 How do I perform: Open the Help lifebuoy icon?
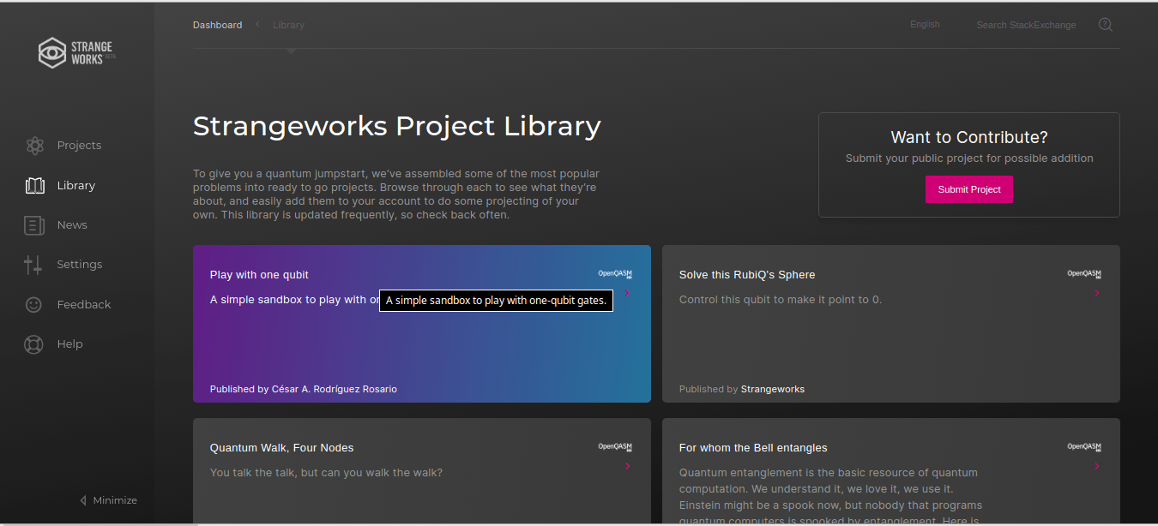point(34,344)
